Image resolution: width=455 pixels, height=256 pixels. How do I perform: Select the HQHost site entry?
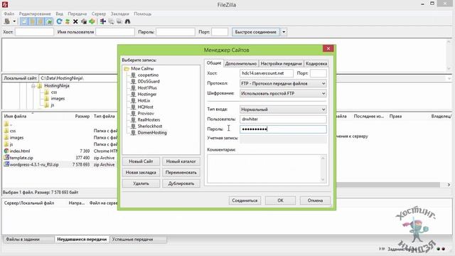[x=145, y=107]
